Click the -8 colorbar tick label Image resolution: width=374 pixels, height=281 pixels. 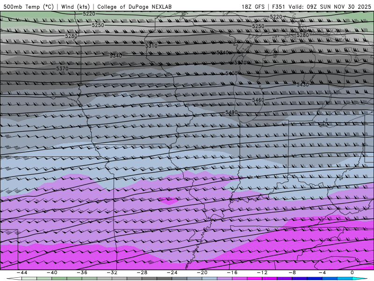(x=292, y=273)
